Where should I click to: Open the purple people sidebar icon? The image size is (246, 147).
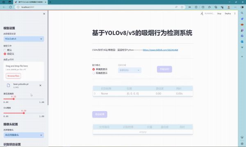(x=242, y=30)
